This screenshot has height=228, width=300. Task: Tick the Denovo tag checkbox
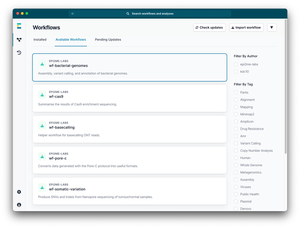[x=236, y=209]
